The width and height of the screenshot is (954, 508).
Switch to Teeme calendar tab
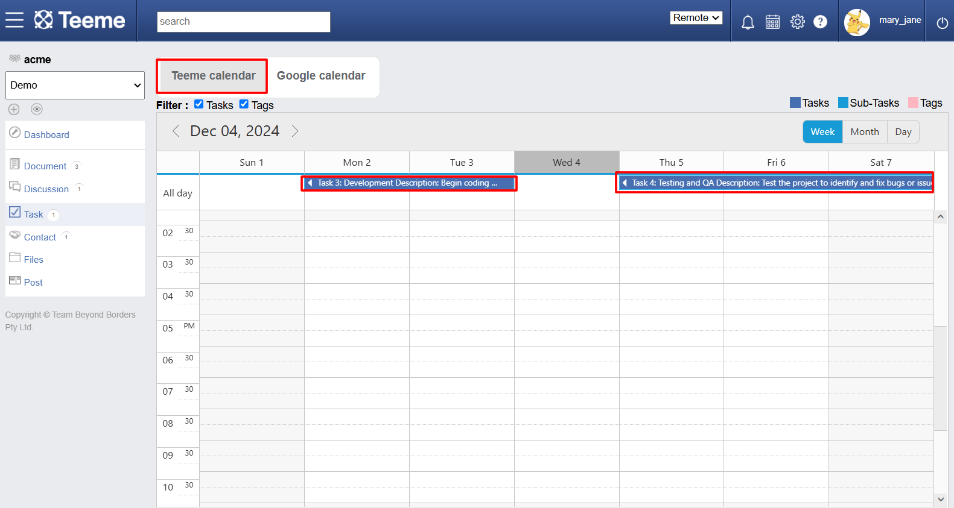point(213,76)
